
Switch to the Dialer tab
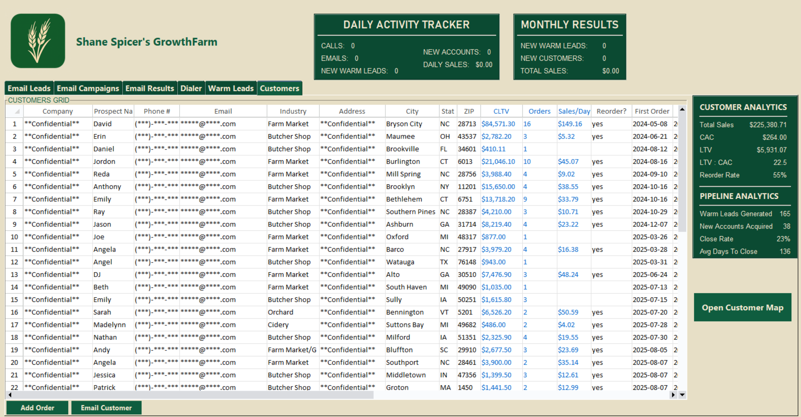pos(191,88)
